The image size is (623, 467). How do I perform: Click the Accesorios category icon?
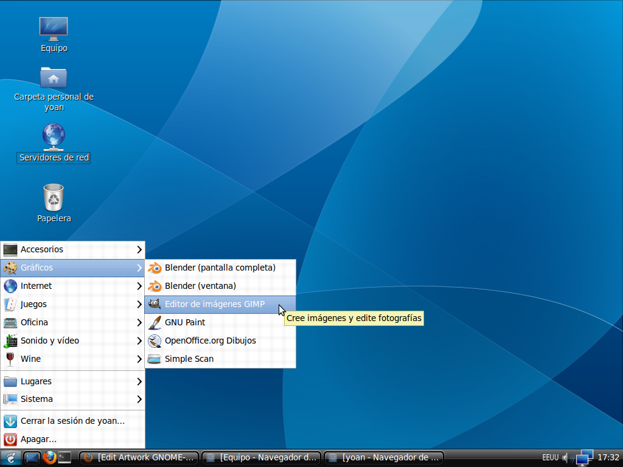tap(10, 249)
